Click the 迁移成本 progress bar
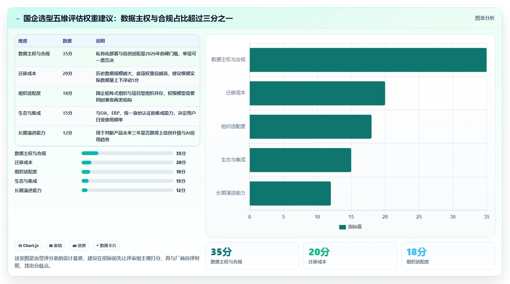Viewport: 510px width, 284px height. tap(127, 163)
